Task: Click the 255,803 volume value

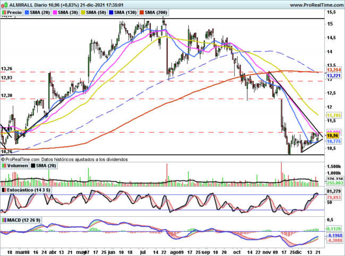Action: coord(334,183)
